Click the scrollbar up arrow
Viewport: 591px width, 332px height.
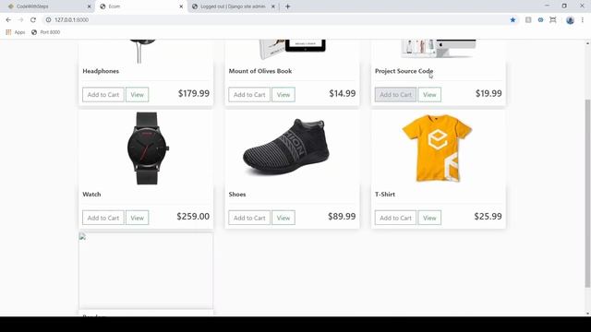point(587,43)
